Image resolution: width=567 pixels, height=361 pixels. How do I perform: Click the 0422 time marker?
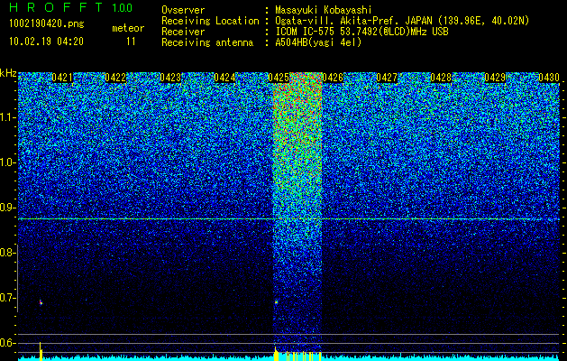[x=115, y=78]
